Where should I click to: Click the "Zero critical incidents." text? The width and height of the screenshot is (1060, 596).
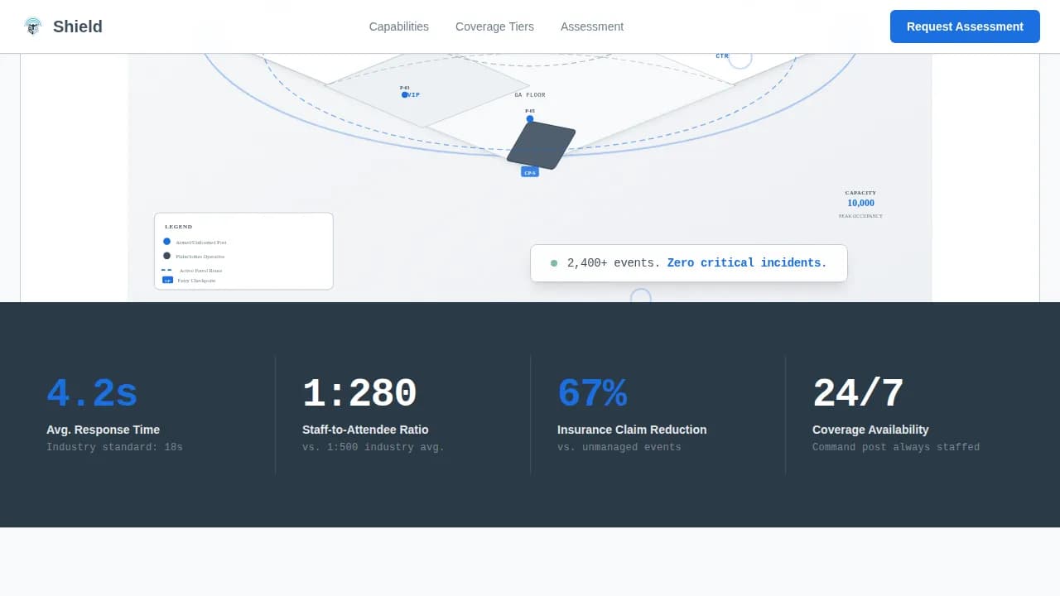point(747,262)
